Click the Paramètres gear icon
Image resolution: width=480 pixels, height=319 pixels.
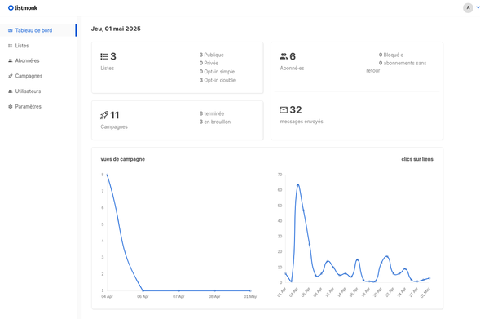point(10,106)
